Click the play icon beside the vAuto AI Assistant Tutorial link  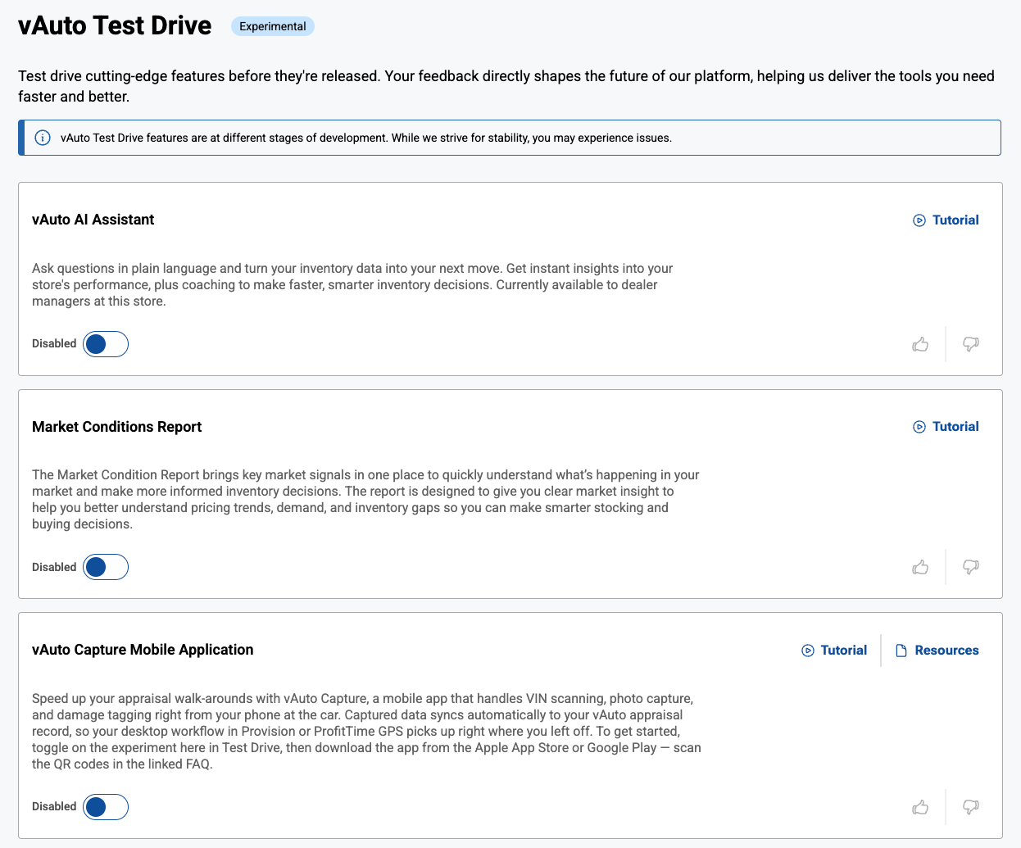(919, 220)
